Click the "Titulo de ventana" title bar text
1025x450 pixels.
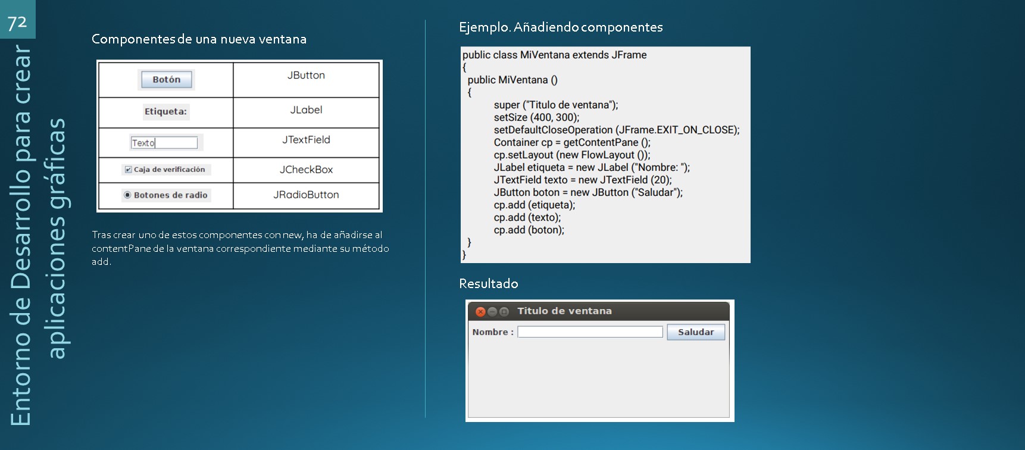pos(564,311)
